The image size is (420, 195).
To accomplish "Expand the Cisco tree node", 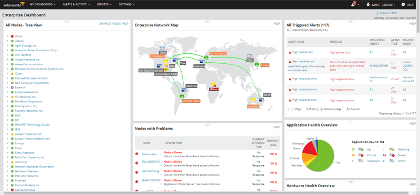I will (7, 74).
